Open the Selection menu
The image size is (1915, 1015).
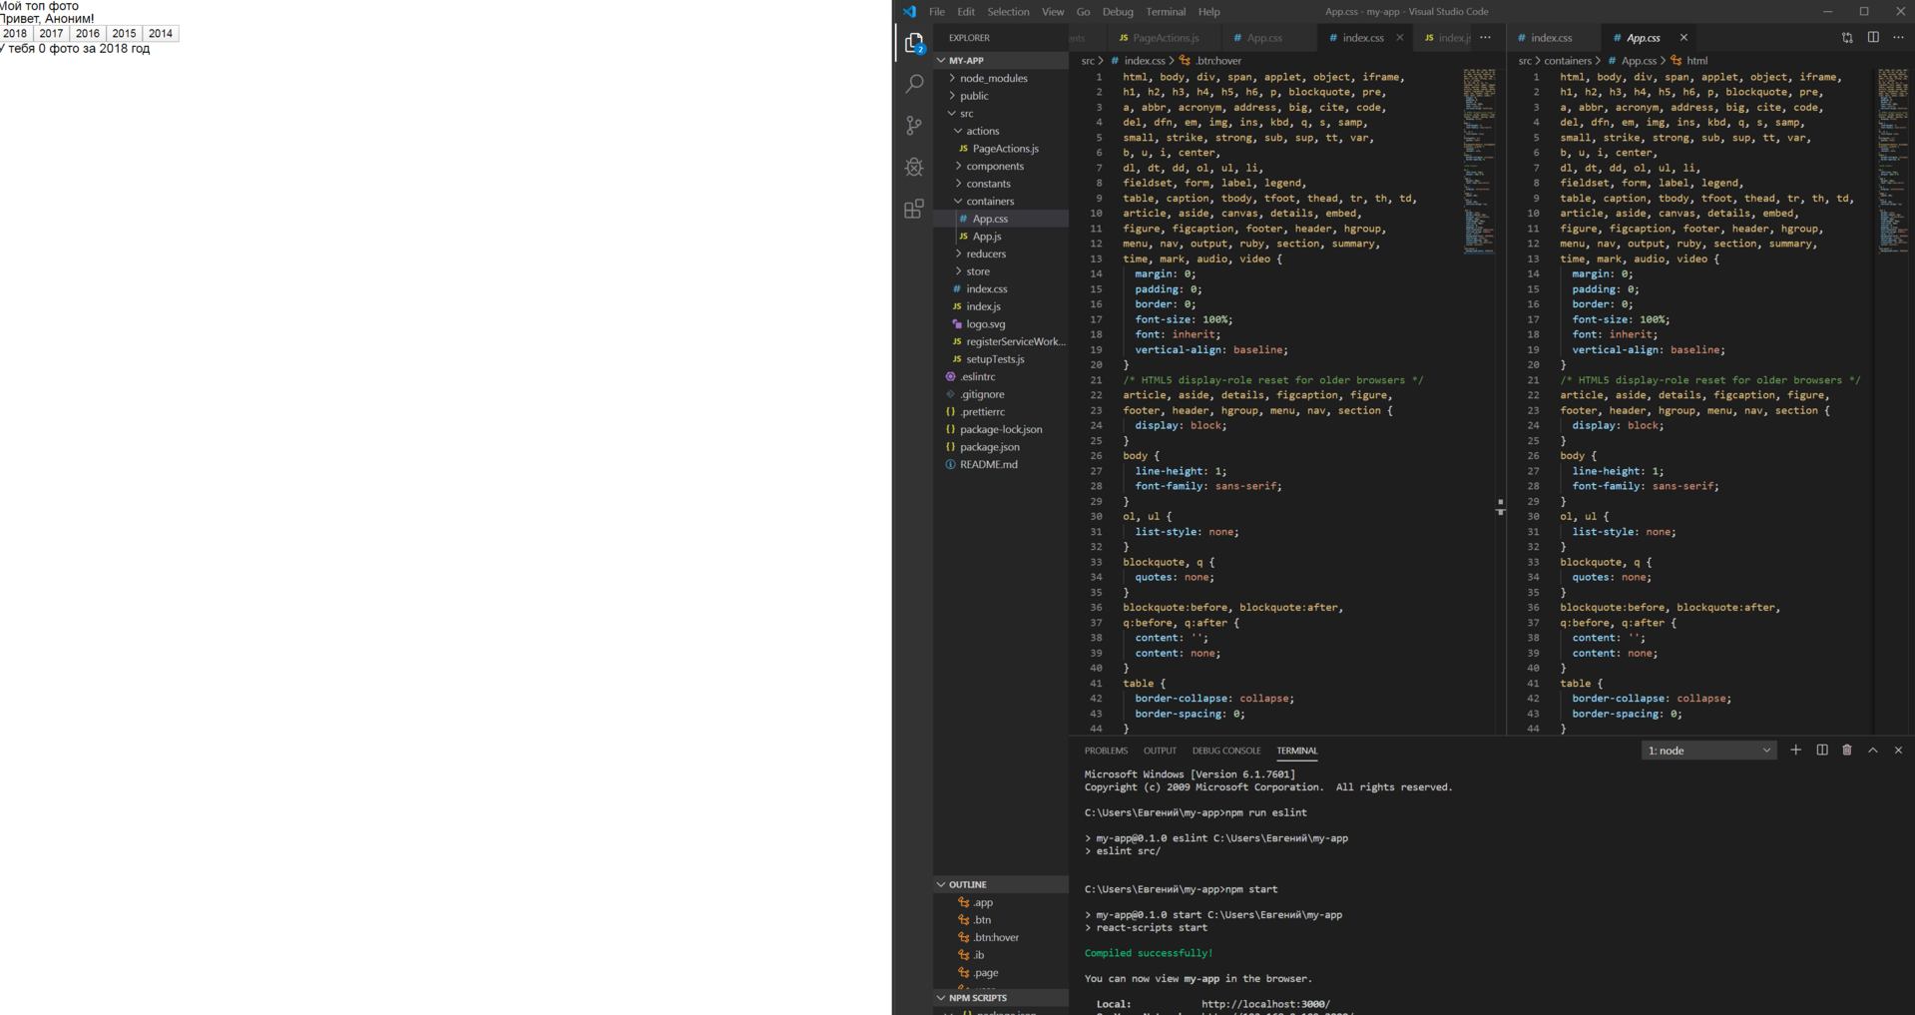pyautogui.click(x=1008, y=12)
